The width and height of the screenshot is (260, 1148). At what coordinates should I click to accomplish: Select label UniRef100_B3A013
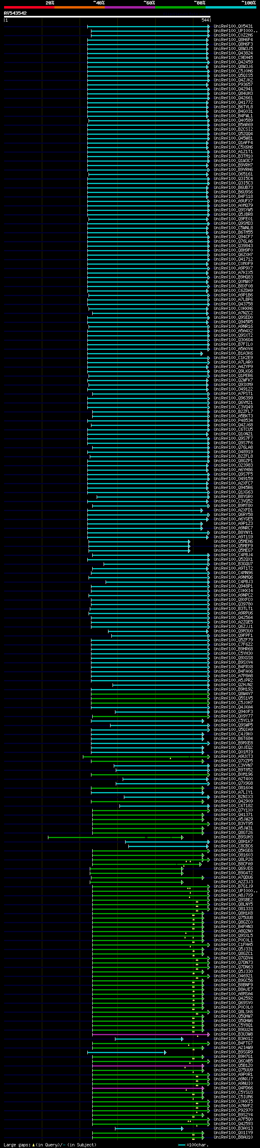(233, 1128)
